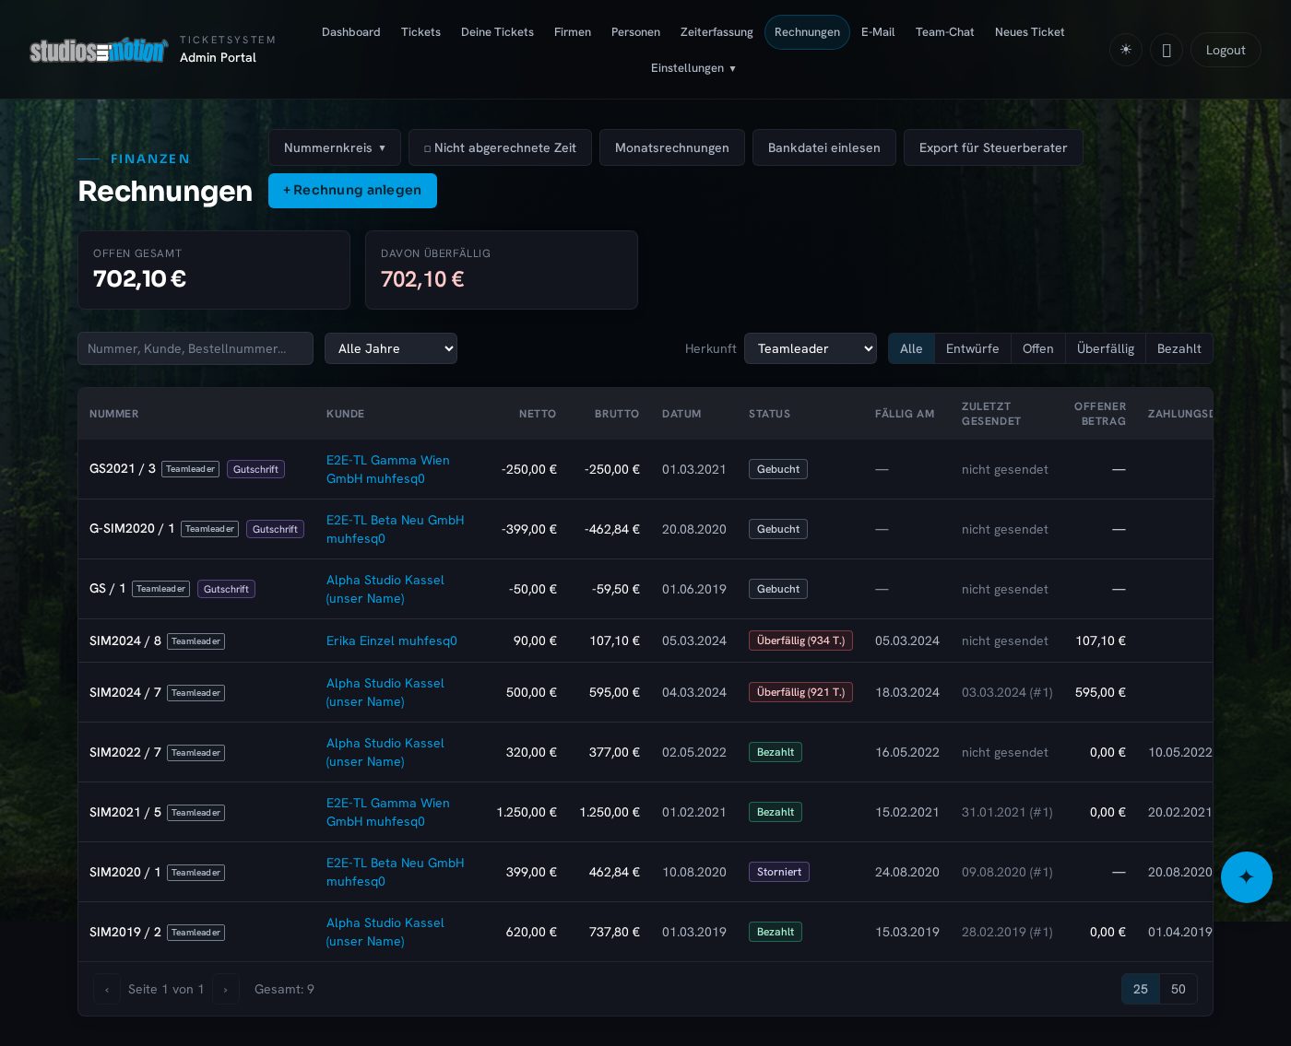Open the Alle Jahre year selector

tap(391, 348)
